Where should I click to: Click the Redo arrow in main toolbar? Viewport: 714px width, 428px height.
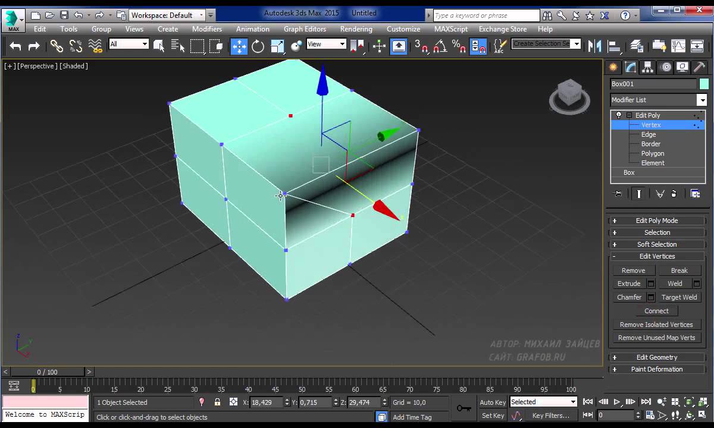pos(35,46)
